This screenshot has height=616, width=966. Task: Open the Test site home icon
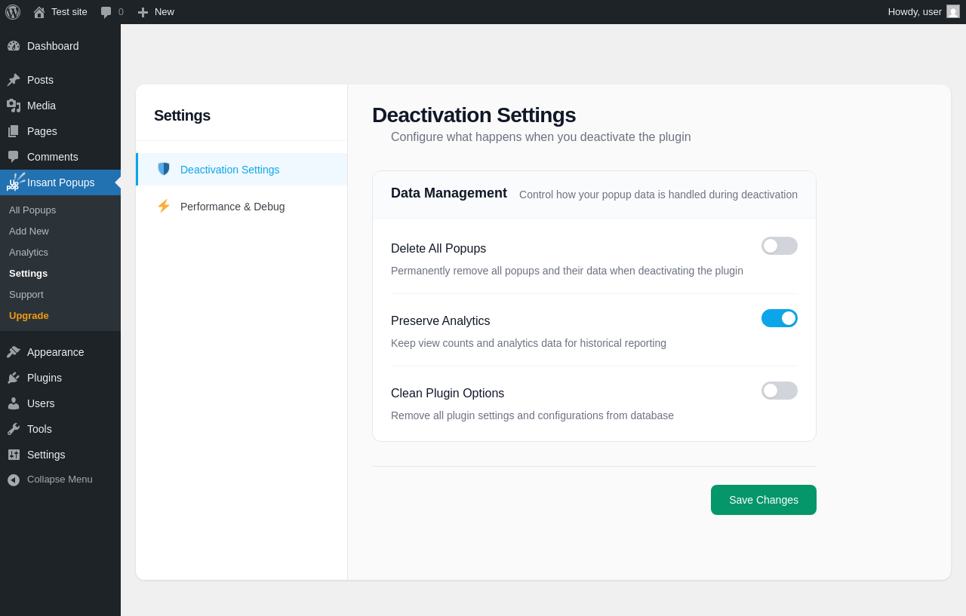pyautogui.click(x=39, y=12)
